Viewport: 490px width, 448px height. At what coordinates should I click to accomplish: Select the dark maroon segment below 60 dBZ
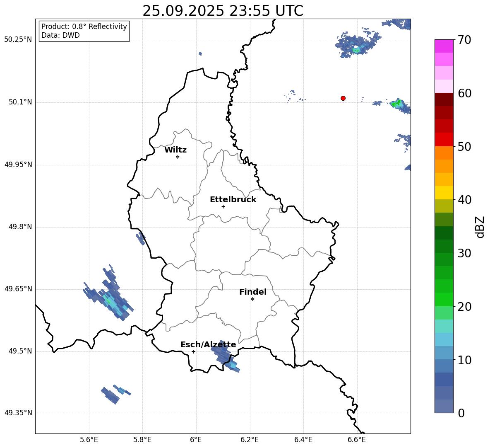[444, 99]
